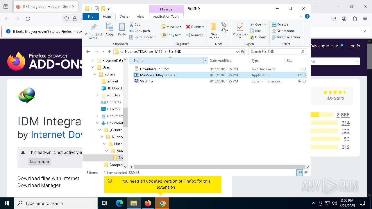Image resolution: width=372 pixels, height=209 pixels.
Task: Select Desktop in navigation tree
Action: [x=110, y=109]
